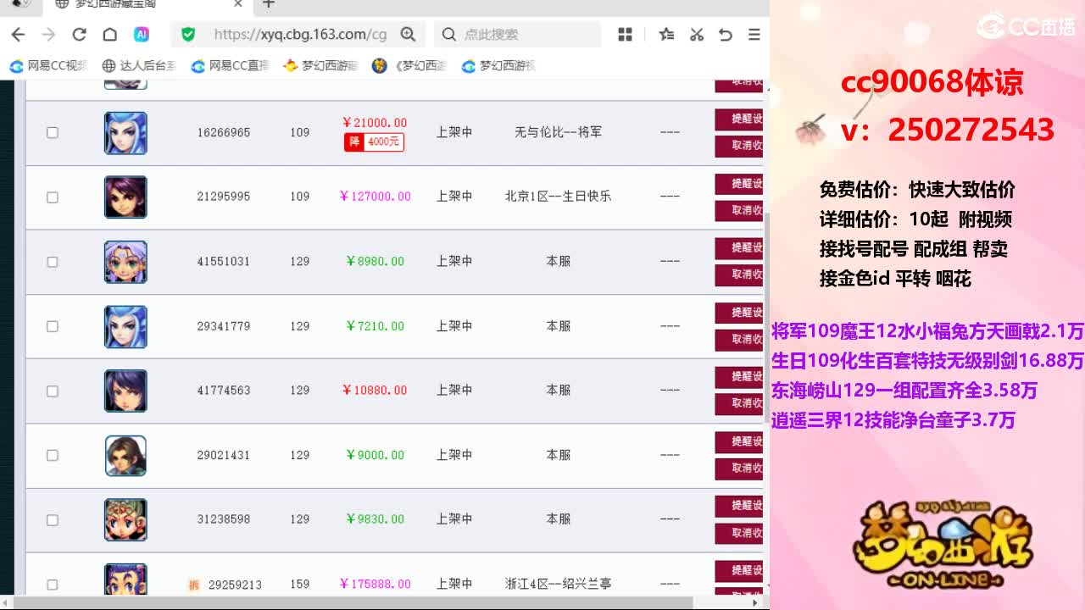Viewport: 1085px width, 610px height.
Task: Click the avatar of role 41551031
Action: tap(125, 262)
